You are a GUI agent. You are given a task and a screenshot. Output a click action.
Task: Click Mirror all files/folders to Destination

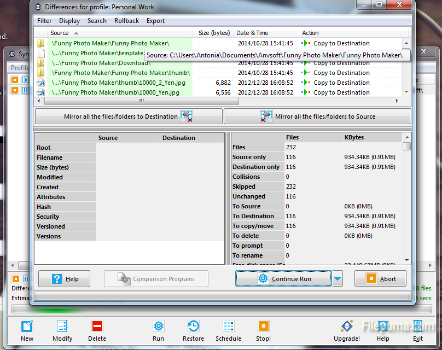pyautogui.click(x=129, y=116)
